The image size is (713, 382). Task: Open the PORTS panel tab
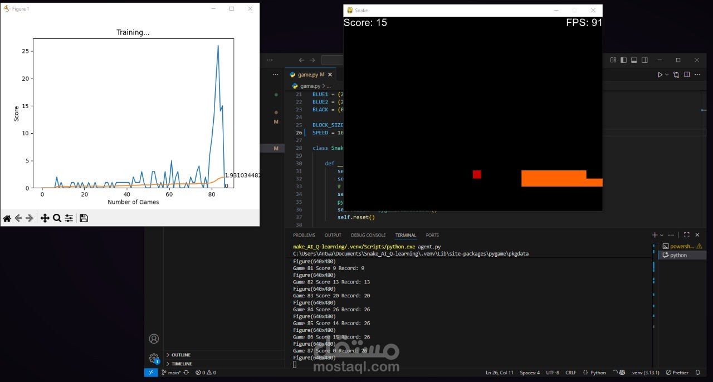[x=432, y=235]
